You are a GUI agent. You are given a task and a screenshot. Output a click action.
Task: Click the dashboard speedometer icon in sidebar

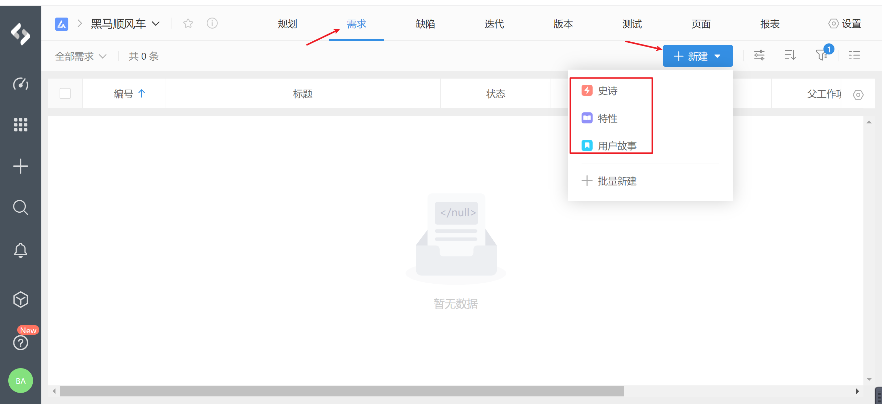tap(21, 84)
